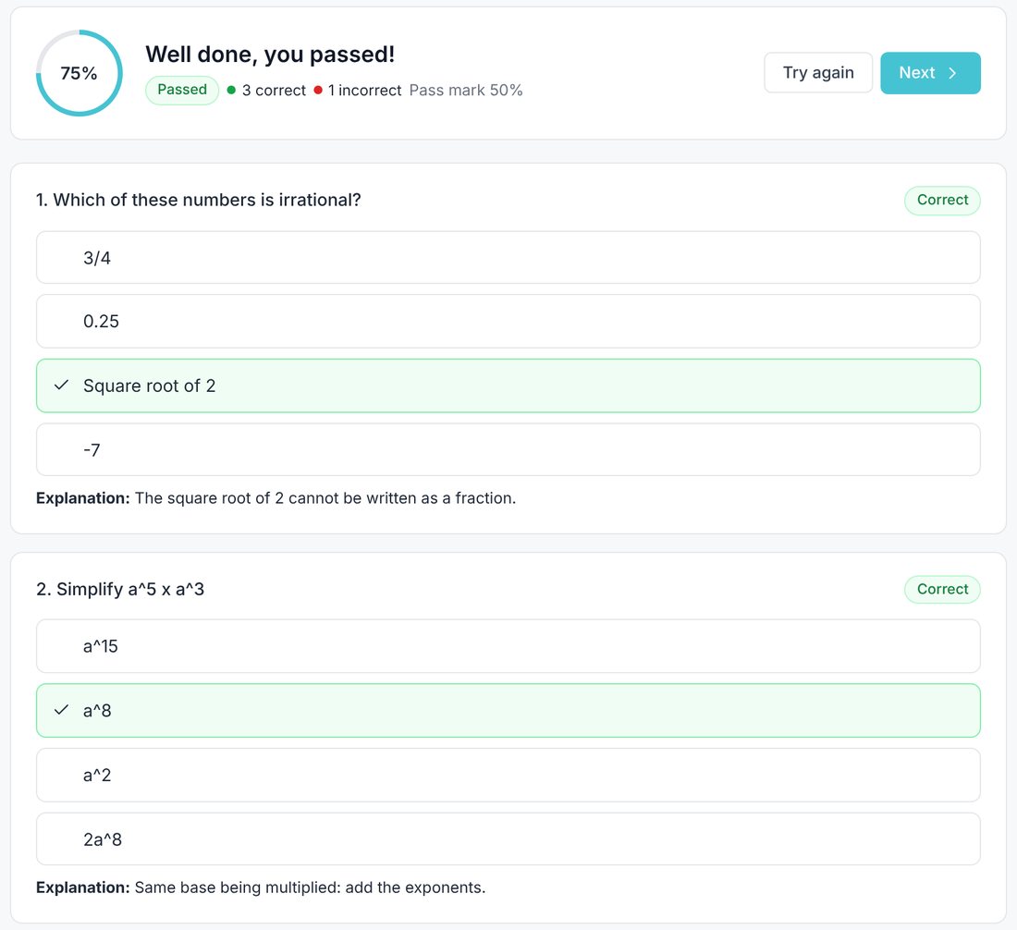Click the '1 incorrect' text
1017x930 pixels.
pos(364,91)
